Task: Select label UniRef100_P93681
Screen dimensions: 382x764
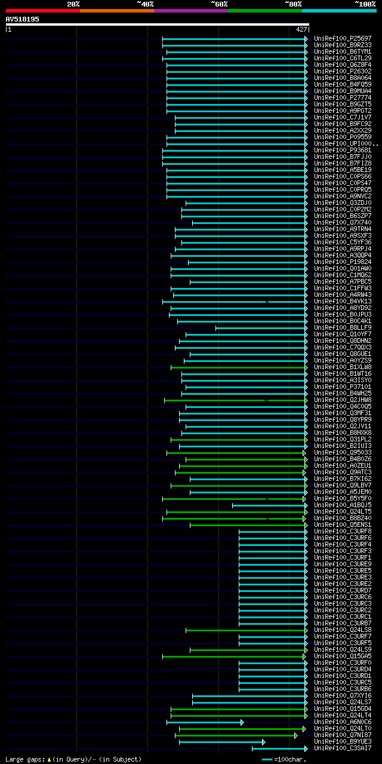Action: tap(343, 150)
